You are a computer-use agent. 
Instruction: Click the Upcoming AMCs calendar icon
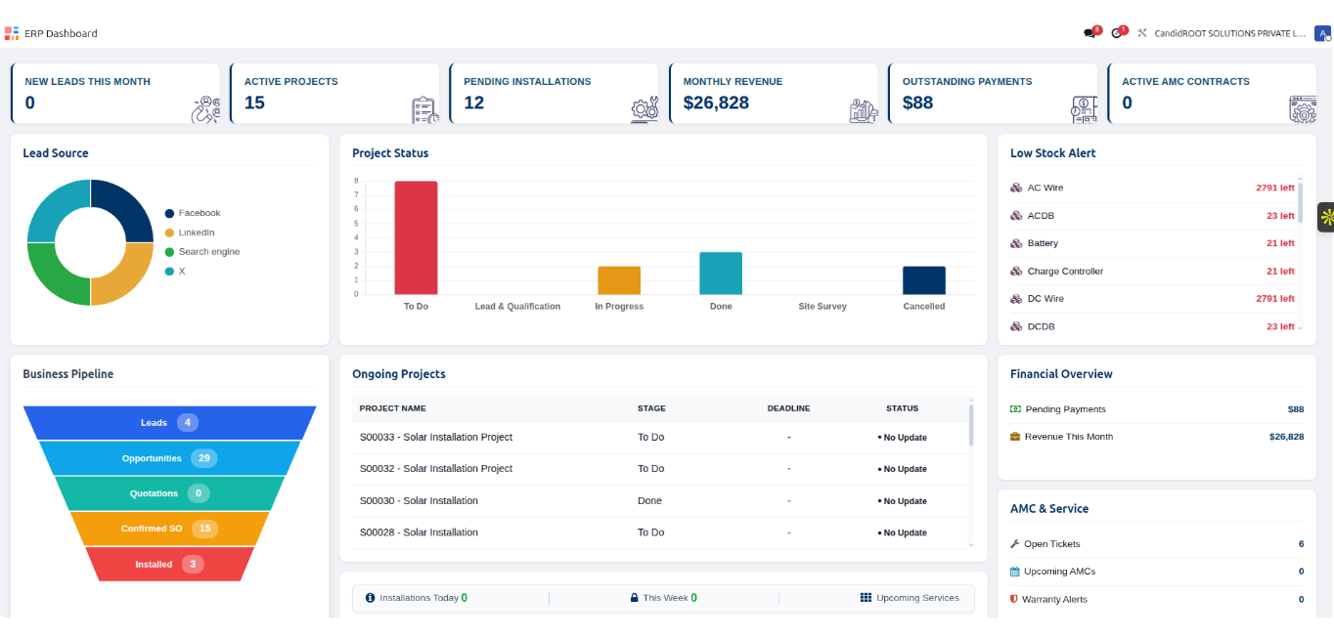[x=1015, y=572]
